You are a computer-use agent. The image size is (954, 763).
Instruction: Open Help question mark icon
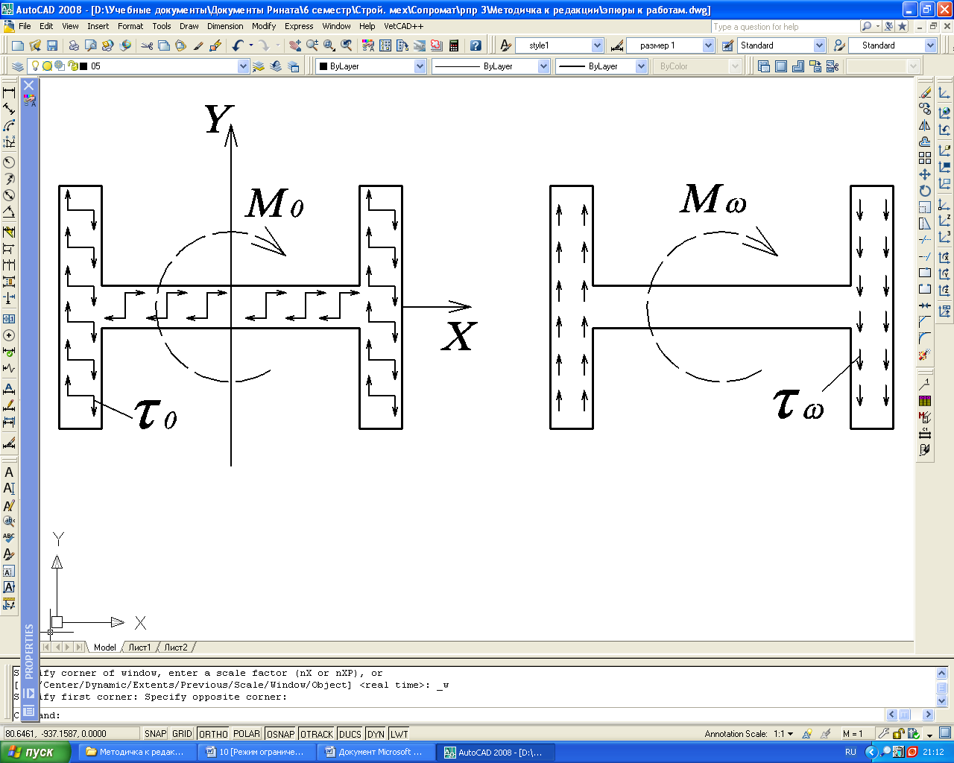tap(476, 45)
